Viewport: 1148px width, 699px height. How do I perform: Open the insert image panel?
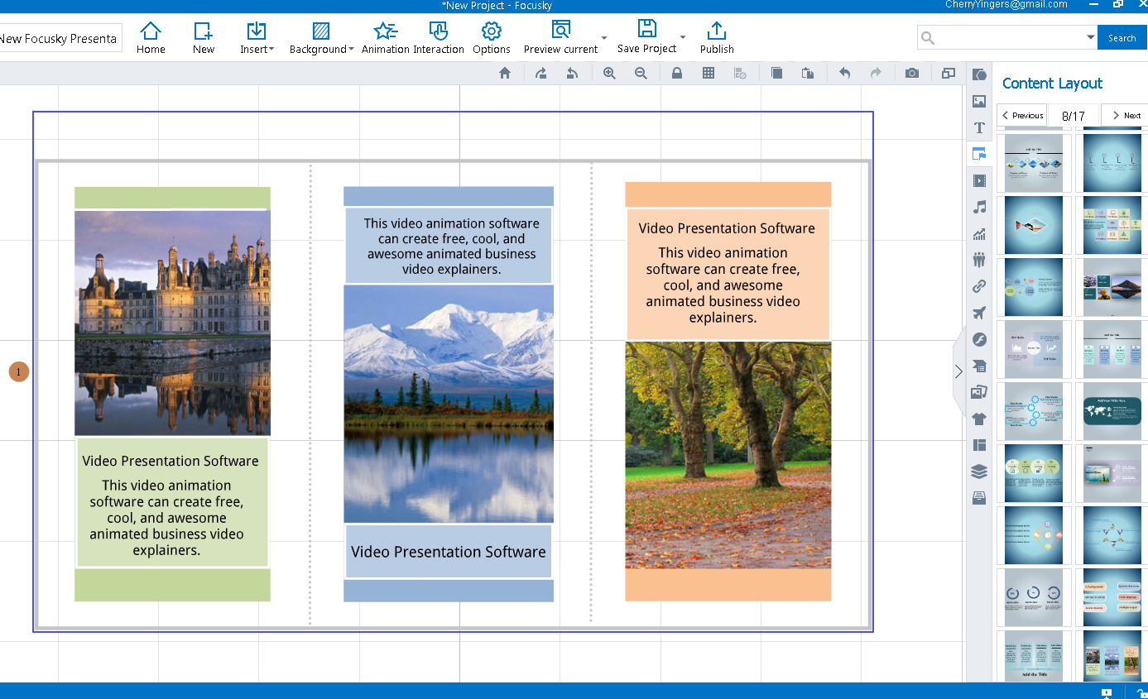coord(979,101)
